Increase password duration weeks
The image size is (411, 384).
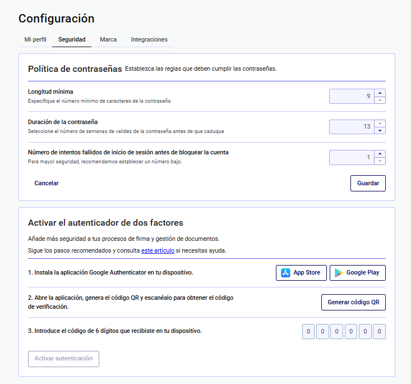click(380, 123)
